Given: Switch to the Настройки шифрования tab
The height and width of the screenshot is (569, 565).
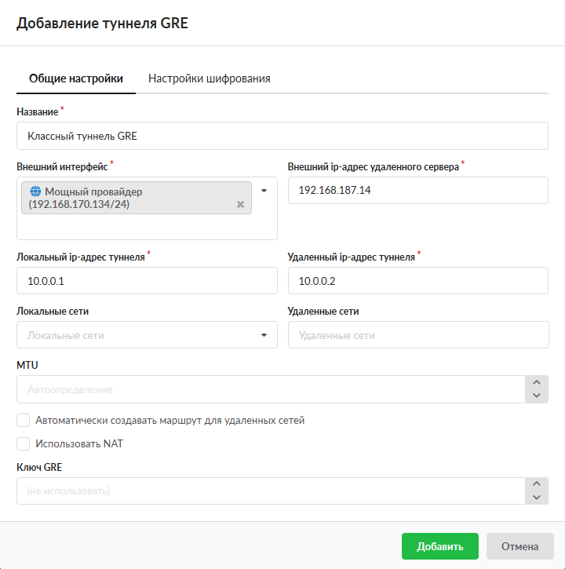Looking at the screenshot, I should 210,78.
